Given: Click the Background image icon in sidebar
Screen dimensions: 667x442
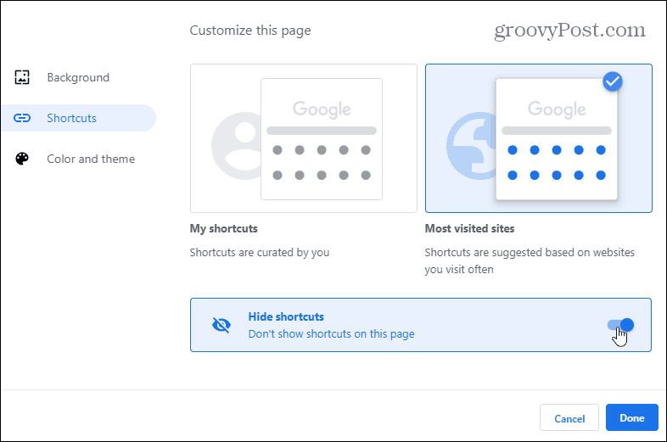Looking at the screenshot, I should coord(22,77).
